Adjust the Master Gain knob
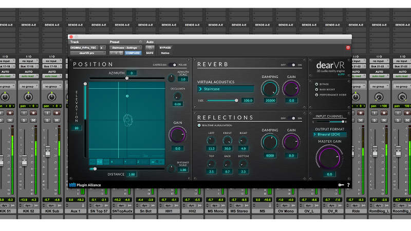 point(329,158)
